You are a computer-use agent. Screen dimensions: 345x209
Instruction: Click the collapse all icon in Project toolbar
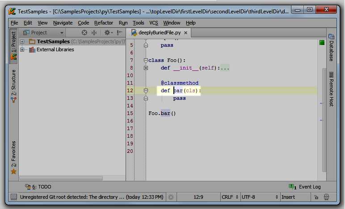(94, 33)
